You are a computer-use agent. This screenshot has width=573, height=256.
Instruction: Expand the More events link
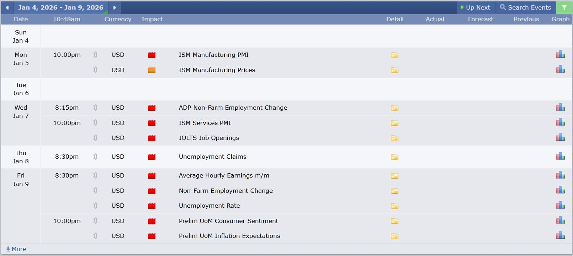tap(16, 249)
